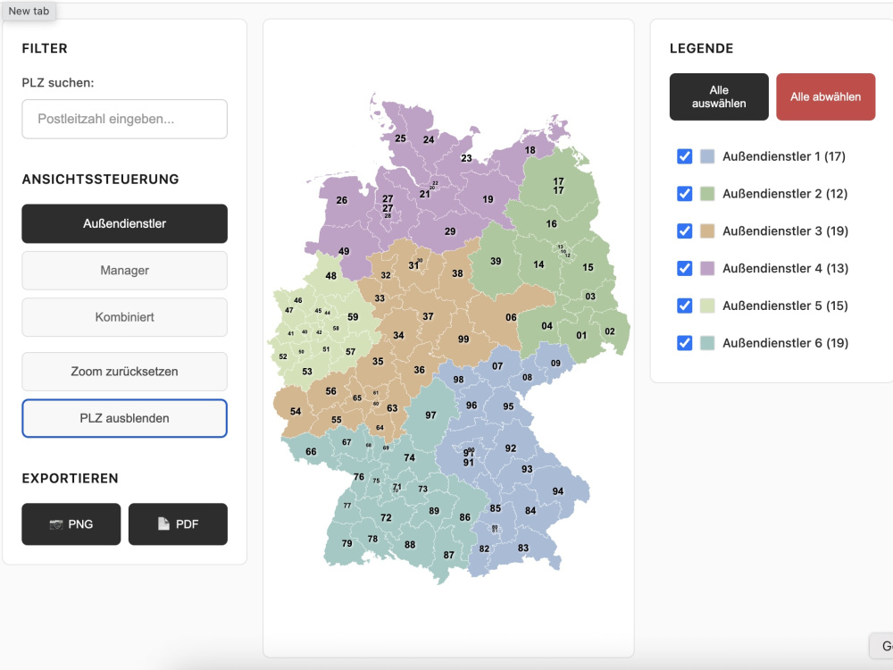Click map region labeled 48
This screenshot has width=893, height=670.
(x=331, y=276)
